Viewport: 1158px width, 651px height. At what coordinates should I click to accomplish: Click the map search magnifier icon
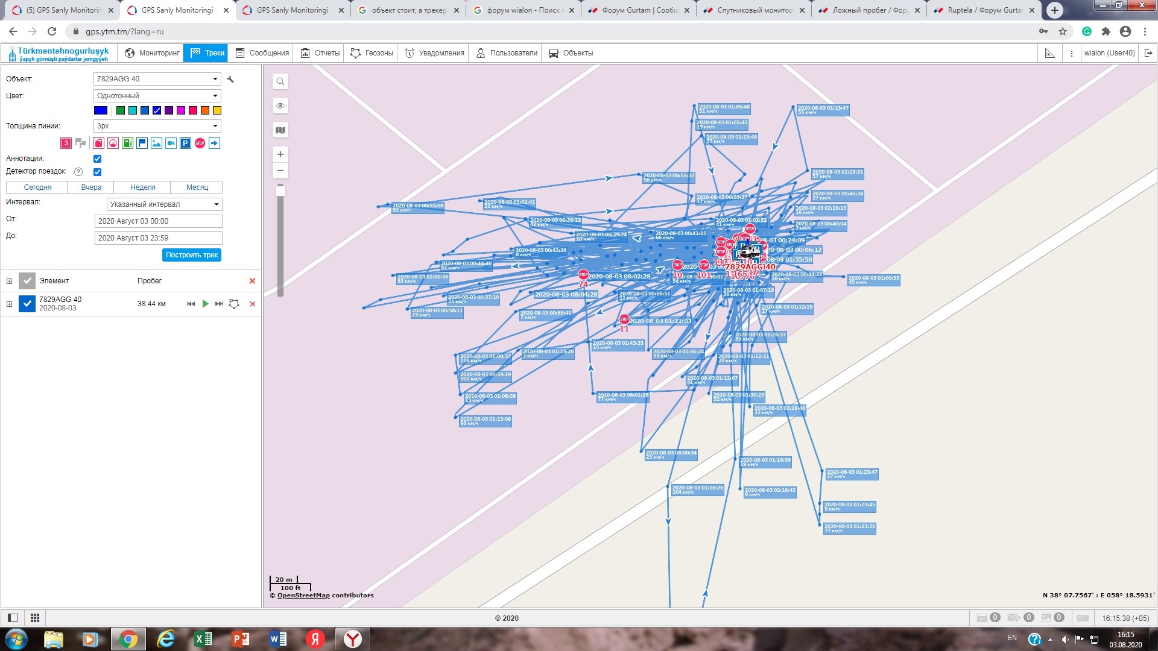[x=280, y=81]
